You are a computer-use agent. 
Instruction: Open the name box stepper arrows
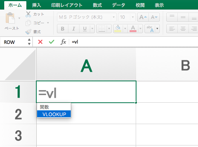pos(29,42)
